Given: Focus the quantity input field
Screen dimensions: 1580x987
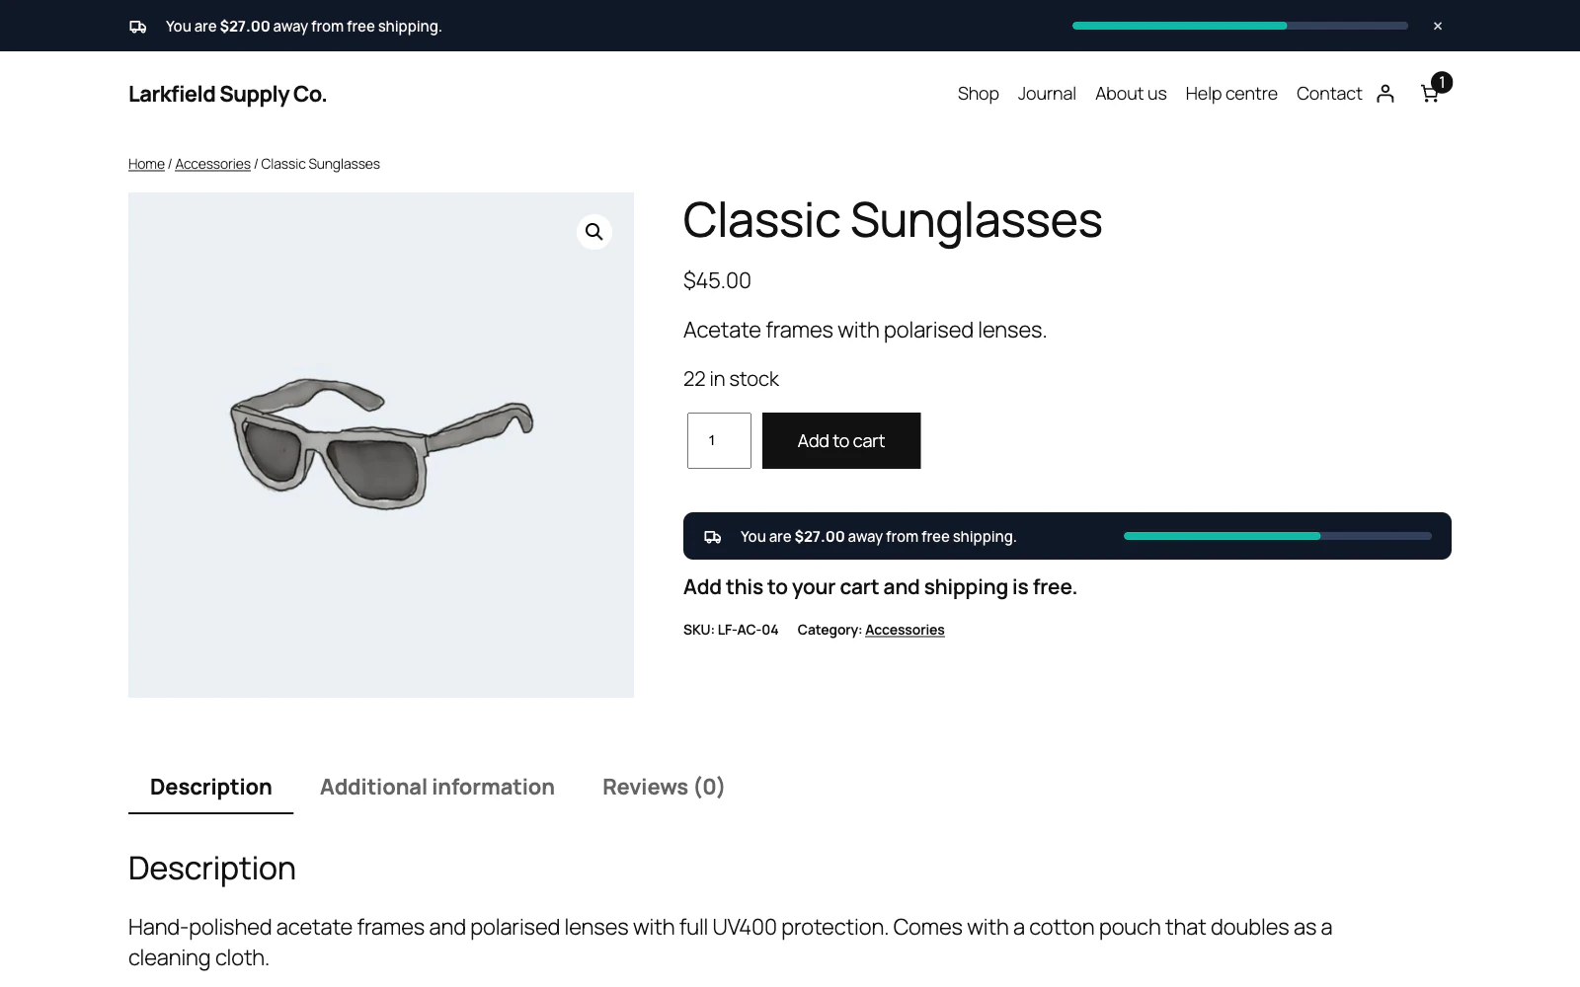Looking at the screenshot, I should [x=719, y=440].
